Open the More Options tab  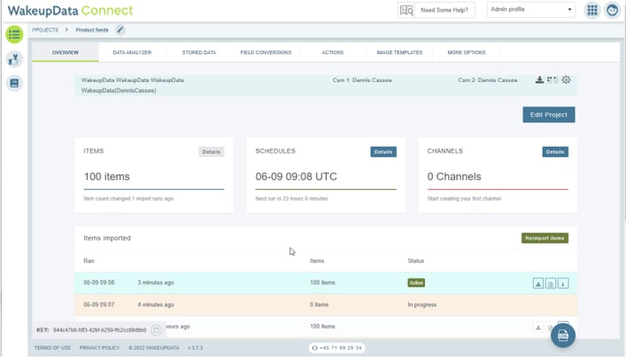[467, 53]
